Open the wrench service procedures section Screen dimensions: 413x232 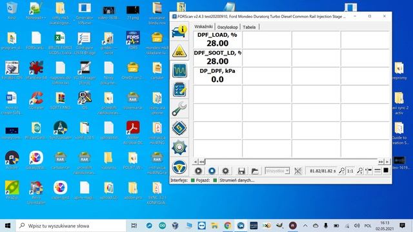click(179, 109)
